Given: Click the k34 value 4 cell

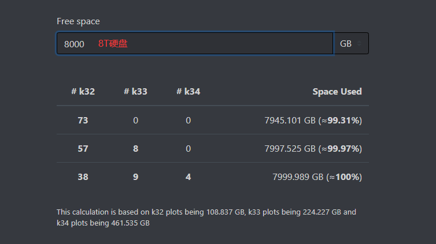Looking at the screenshot, I should (188, 177).
